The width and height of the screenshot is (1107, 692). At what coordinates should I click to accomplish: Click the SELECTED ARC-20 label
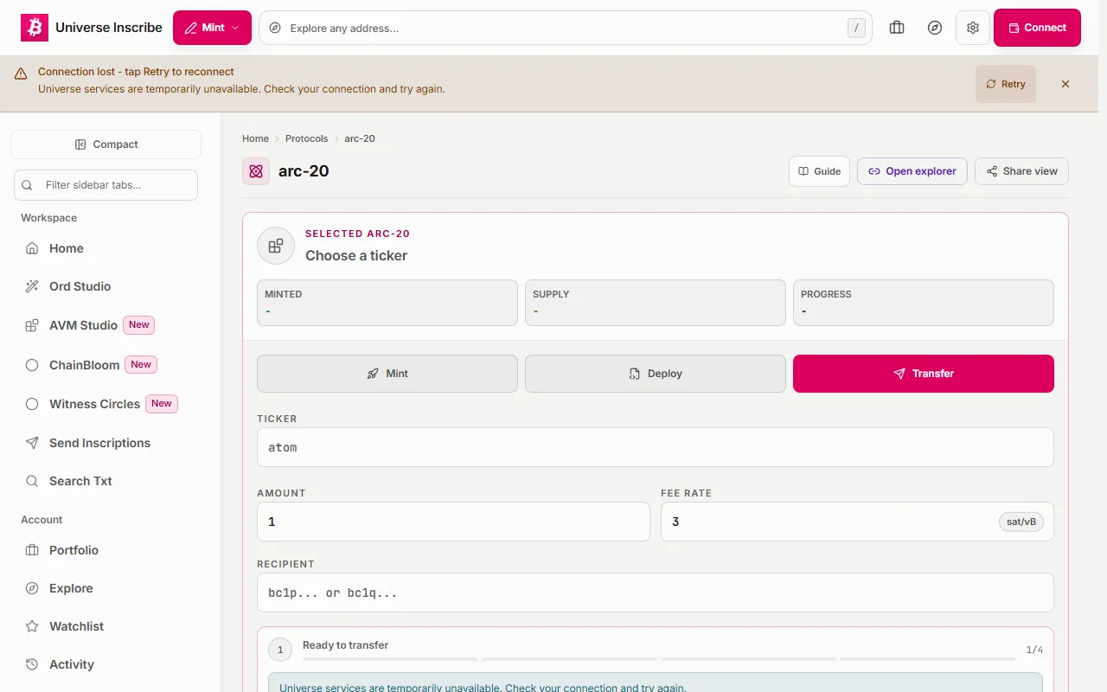(x=357, y=234)
